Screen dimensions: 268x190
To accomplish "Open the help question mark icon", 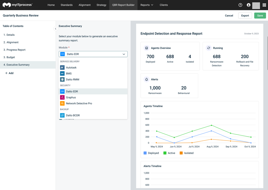I will [240, 5].
